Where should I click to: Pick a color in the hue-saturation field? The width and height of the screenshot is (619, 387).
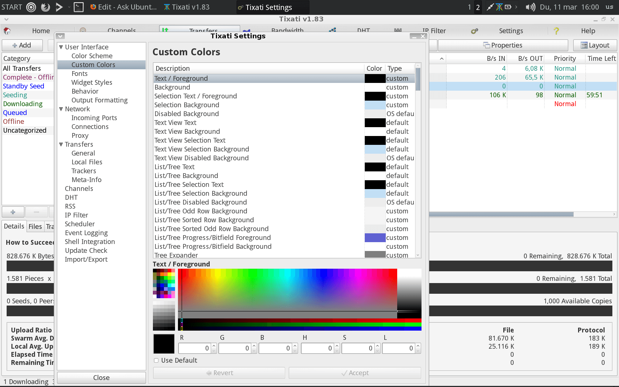287,293
